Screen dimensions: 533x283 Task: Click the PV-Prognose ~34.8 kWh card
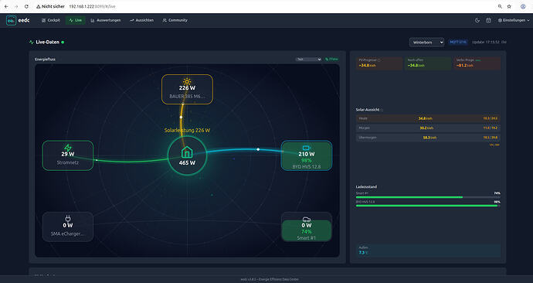tap(379, 63)
